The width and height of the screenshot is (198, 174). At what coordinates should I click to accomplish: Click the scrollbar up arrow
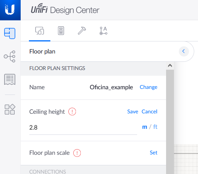tap(170, 66)
